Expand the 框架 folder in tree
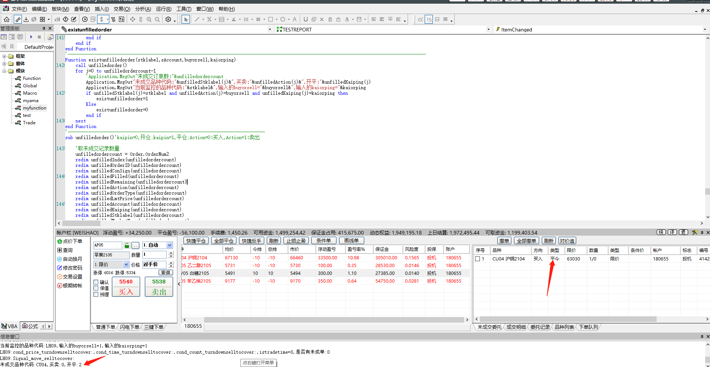Screen dimensions: 710x367 coord(4,56)
